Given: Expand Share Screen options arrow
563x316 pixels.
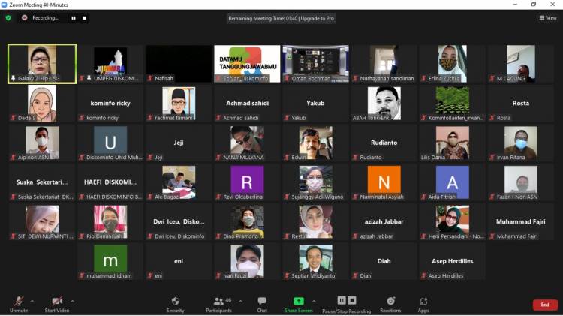Looking at the screenshot, I should pos(315,301).
